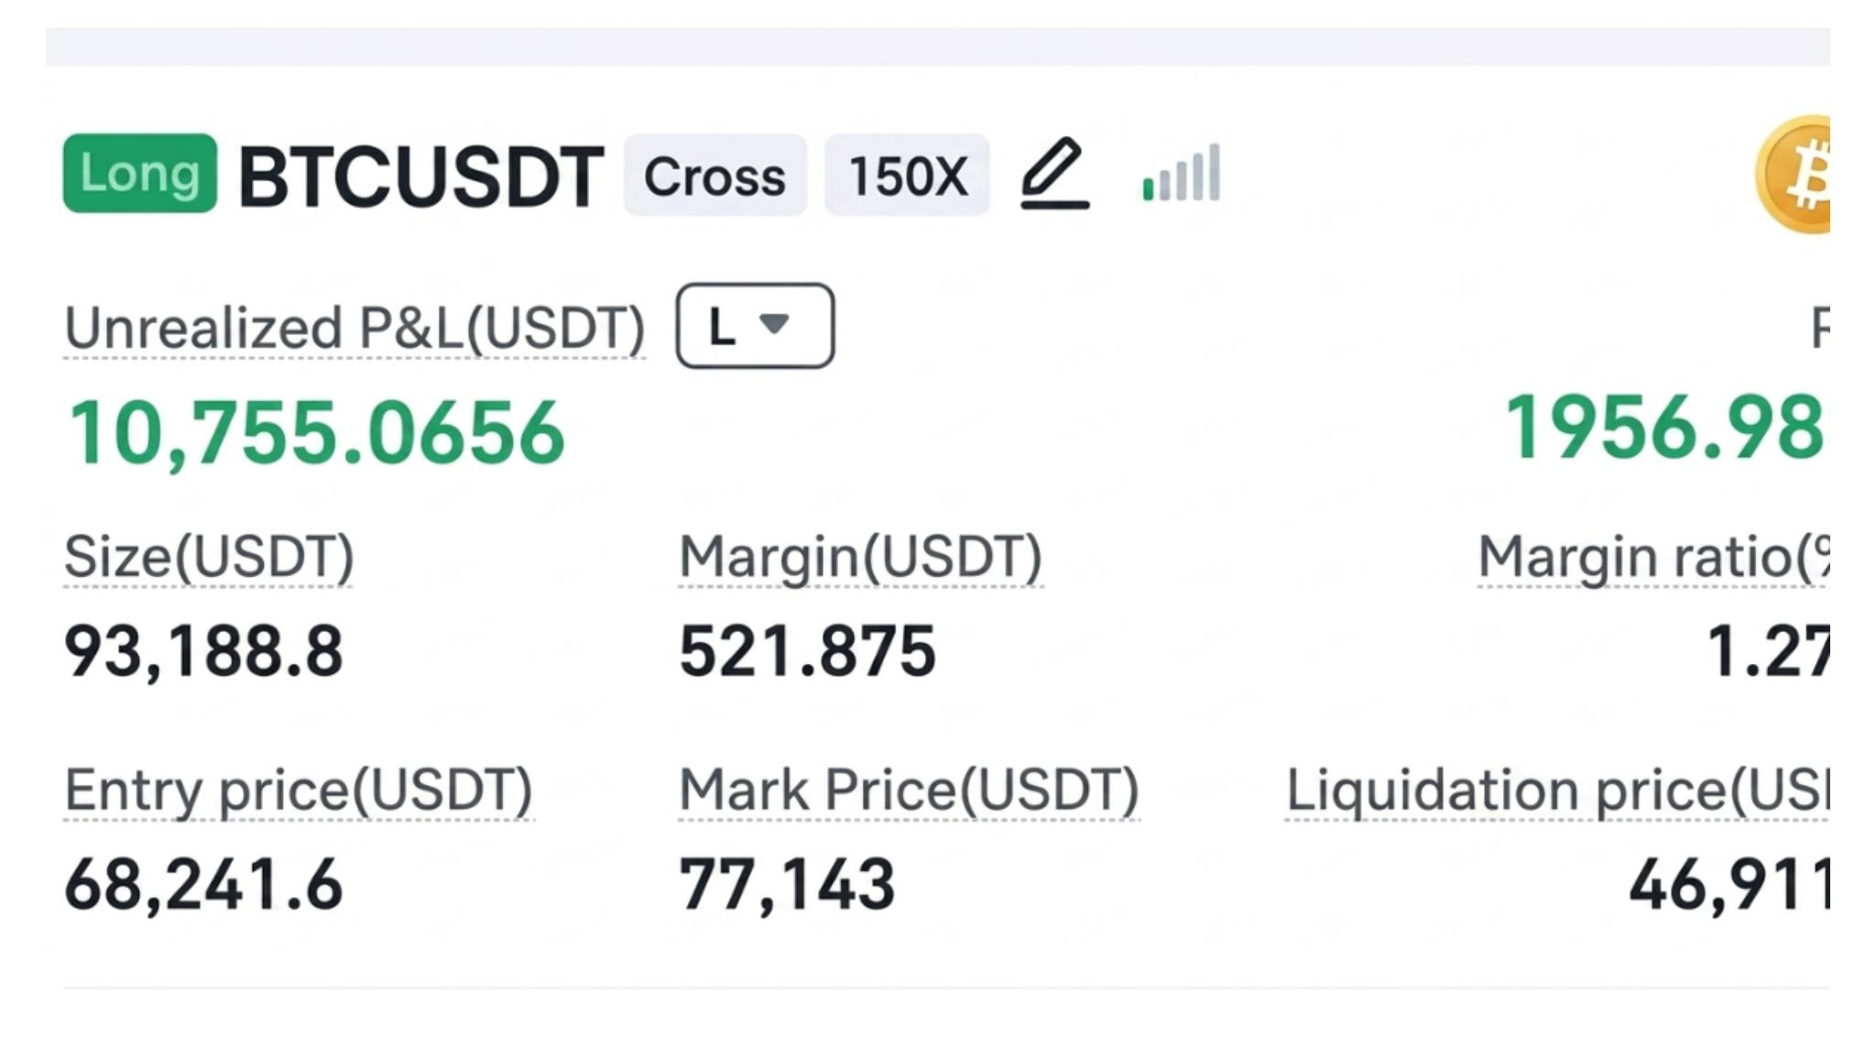This screenshot has height=1055, width=1876.
Task: Click the Unrealized P&L(USDT) label
Action: pos(354,328)
